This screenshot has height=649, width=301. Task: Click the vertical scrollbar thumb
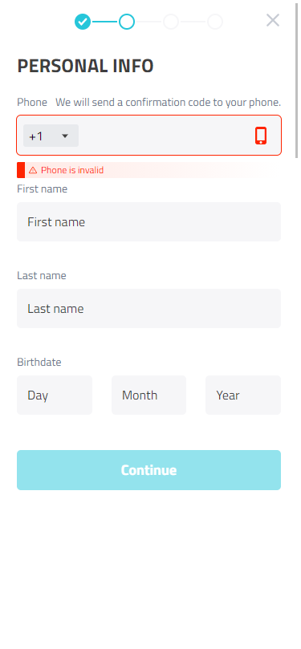pos(296,79)
